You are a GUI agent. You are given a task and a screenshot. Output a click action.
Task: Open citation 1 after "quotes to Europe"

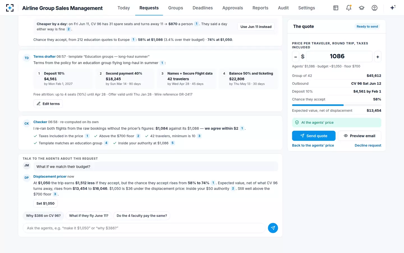pyautogui.click(x=133, y=40)
